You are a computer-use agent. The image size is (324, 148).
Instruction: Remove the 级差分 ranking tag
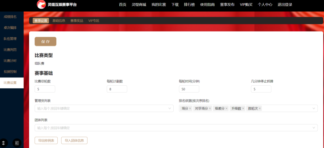[227, 109]
